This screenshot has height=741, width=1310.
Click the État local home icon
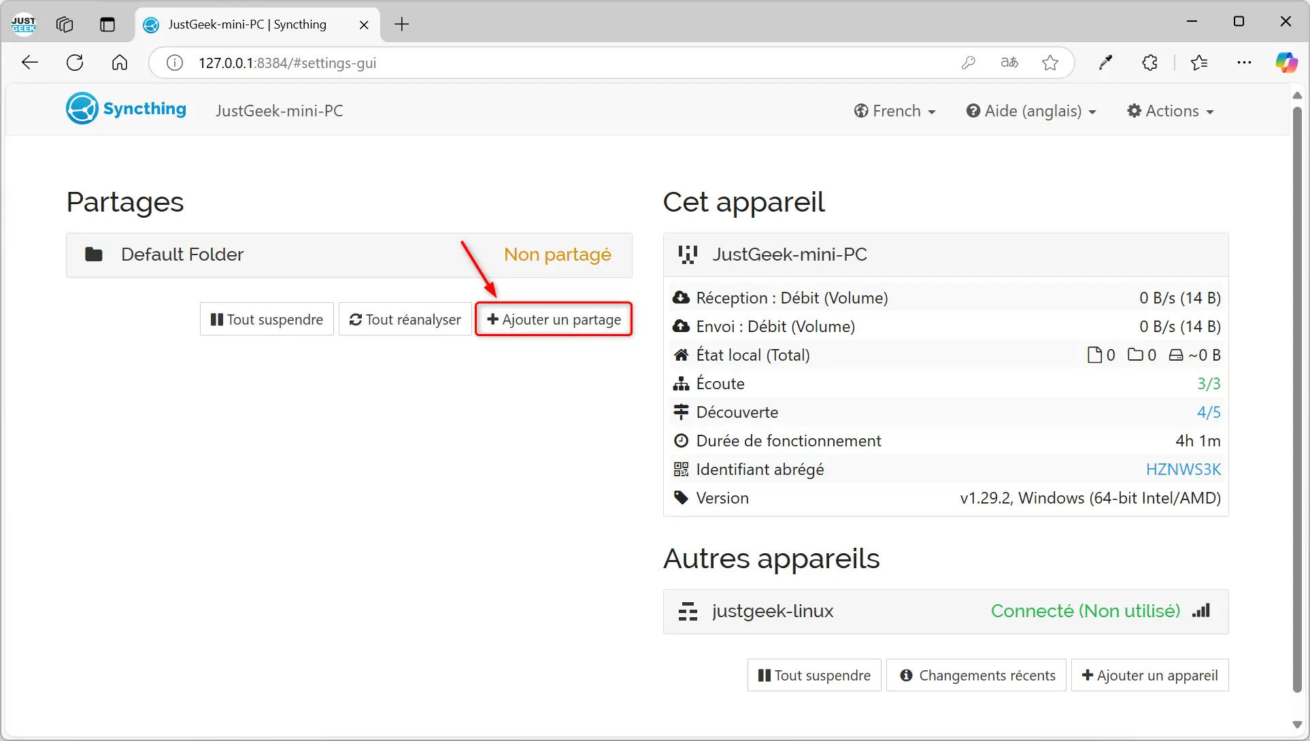click(x=681, y=355)
